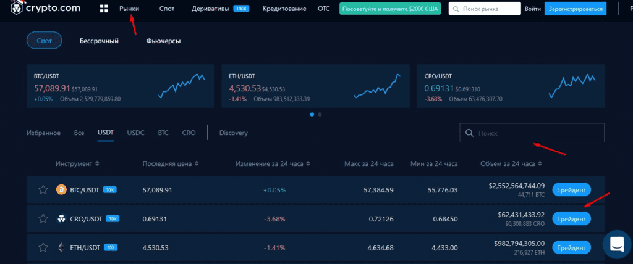Select CRO filter tab
The width and height of the screenshot is (633, 264).
click(x=189, y=133)
